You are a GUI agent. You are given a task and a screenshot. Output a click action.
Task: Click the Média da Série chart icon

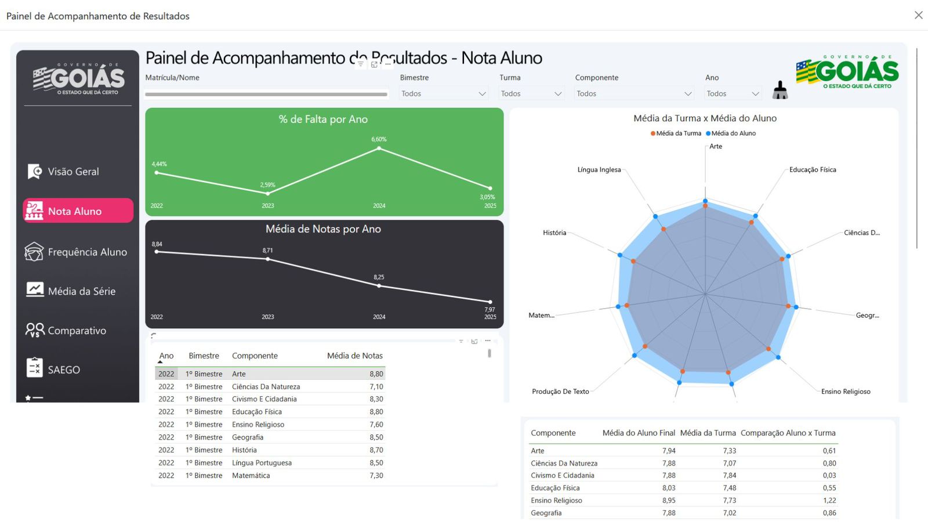(35, 290)
